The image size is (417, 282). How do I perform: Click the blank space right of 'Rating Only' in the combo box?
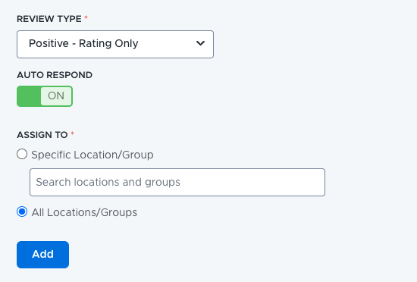pyautogui.click(x=167, y=44)
